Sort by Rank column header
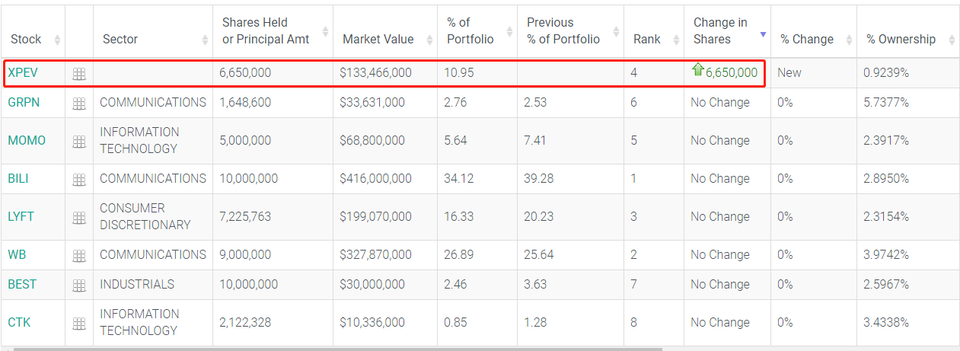960x351 pixels. tap(654, 31)
